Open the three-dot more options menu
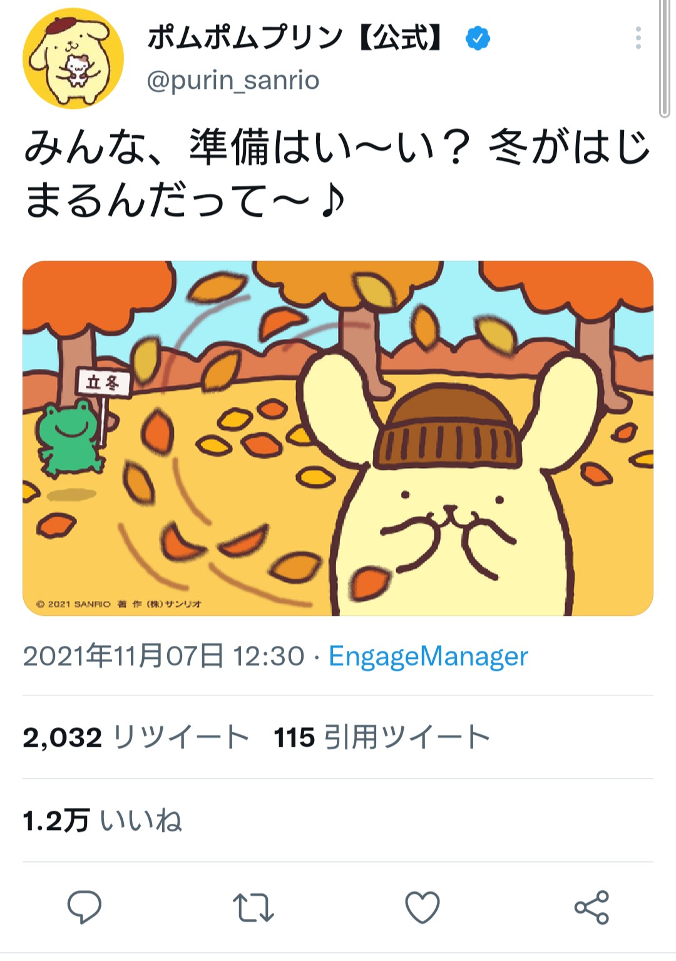 [638, 38]
